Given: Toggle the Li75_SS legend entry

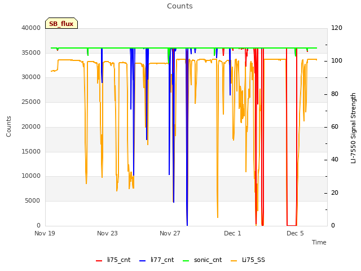Looking at the screenshot, I should tap(248, 260).
